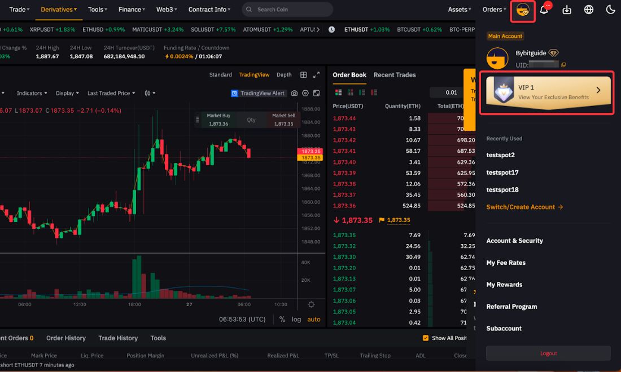Click the download app icon
The height and width of the screenshot is (372, 621).
point(567,10)
